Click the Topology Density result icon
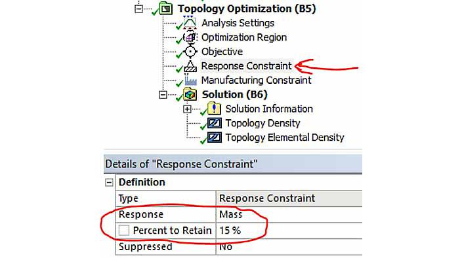Screen dimensions: 462x258 [215, 123]
